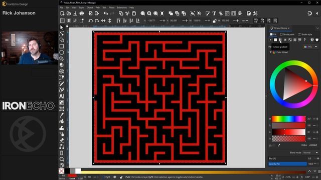The height and width of the screenshot is (180, 321).
Task: Set fill to Pattern
Action: (295, 40)
